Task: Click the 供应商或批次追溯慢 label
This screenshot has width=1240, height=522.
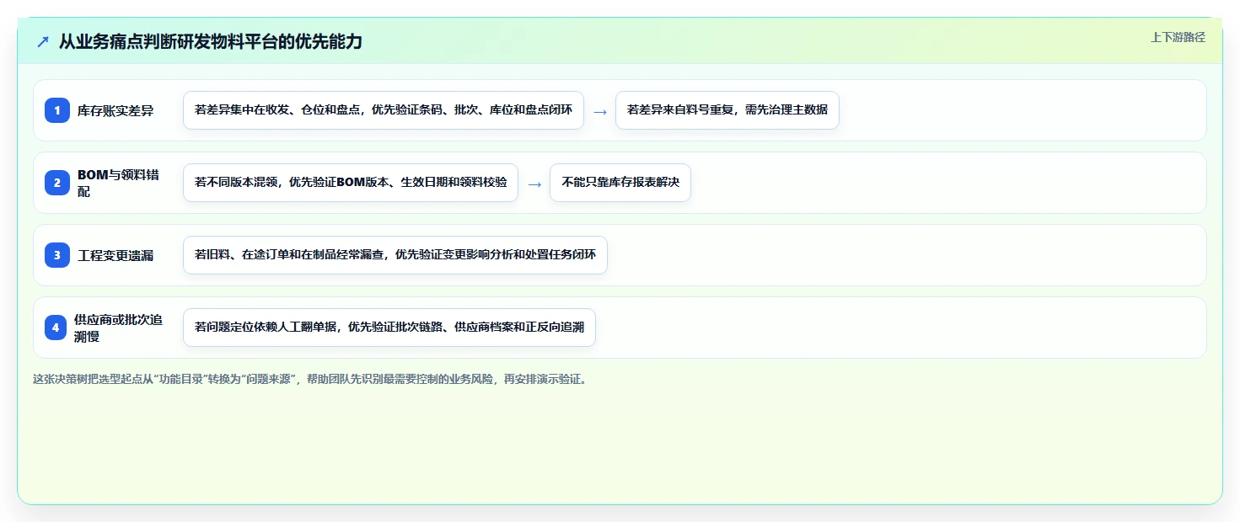Action: coord(118,328)
